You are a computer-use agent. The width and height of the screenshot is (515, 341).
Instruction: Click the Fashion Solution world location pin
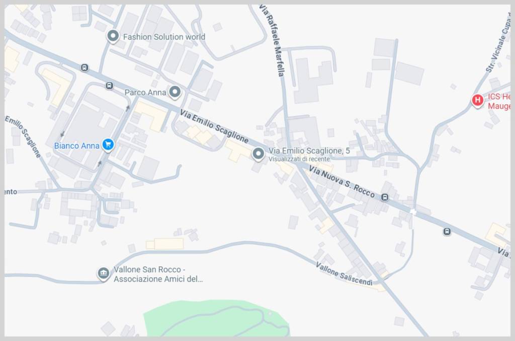113,36
